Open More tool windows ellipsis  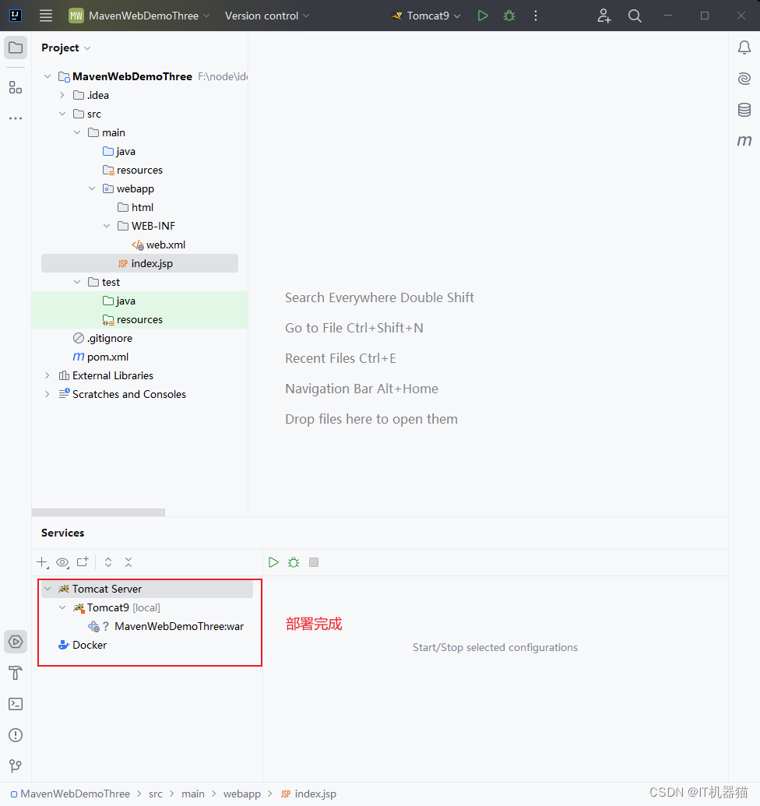[16, 118]
